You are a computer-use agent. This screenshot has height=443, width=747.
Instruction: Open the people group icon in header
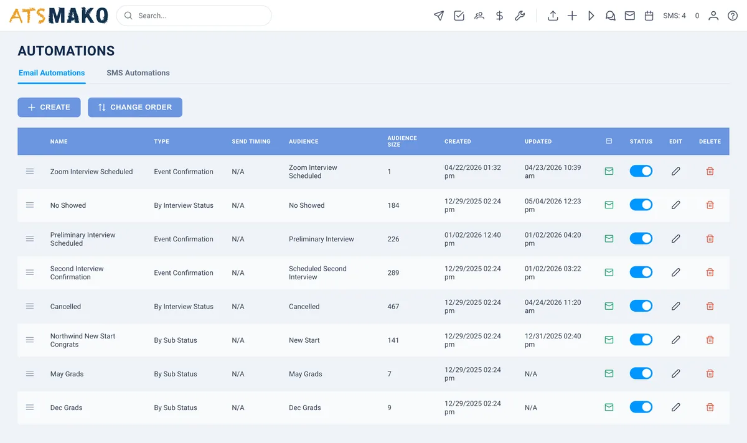(x=479, y=16)
